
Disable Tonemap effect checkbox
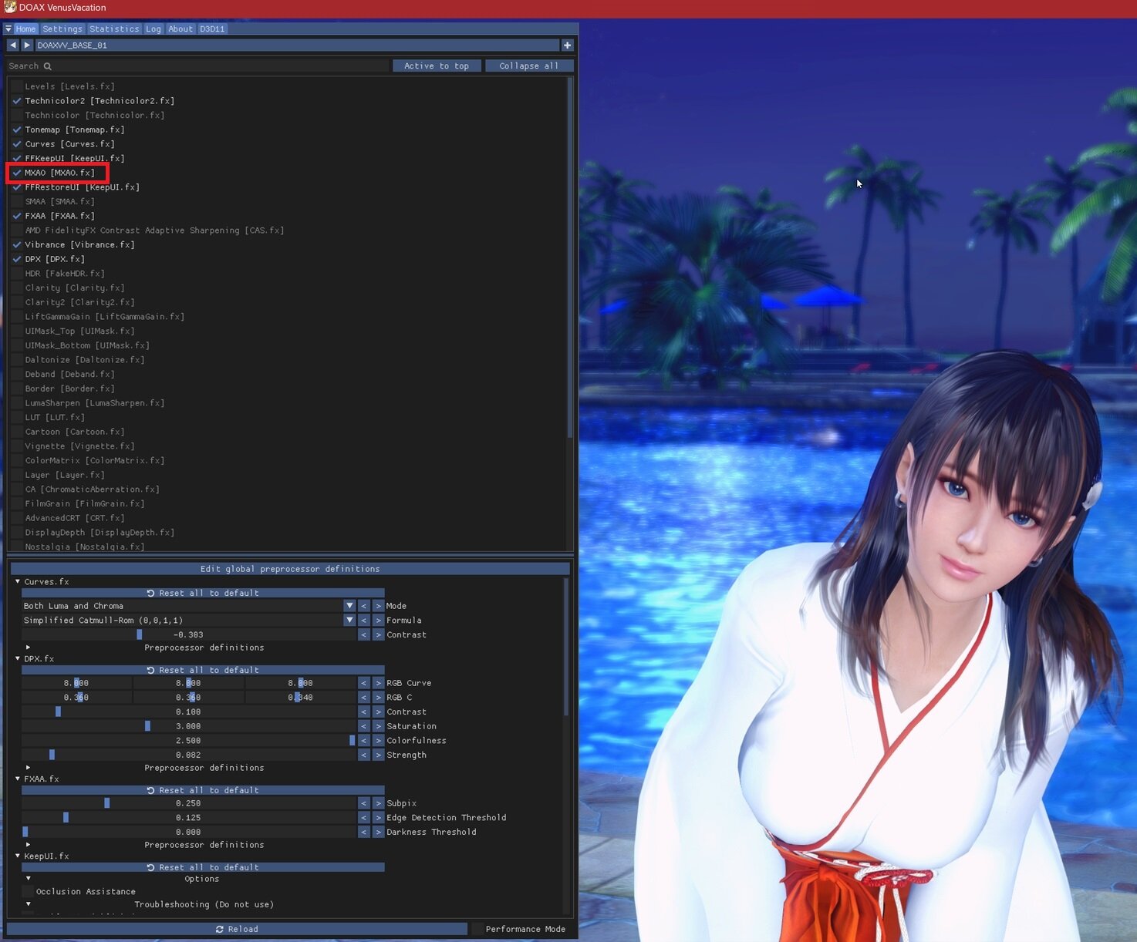coord(16,130)
